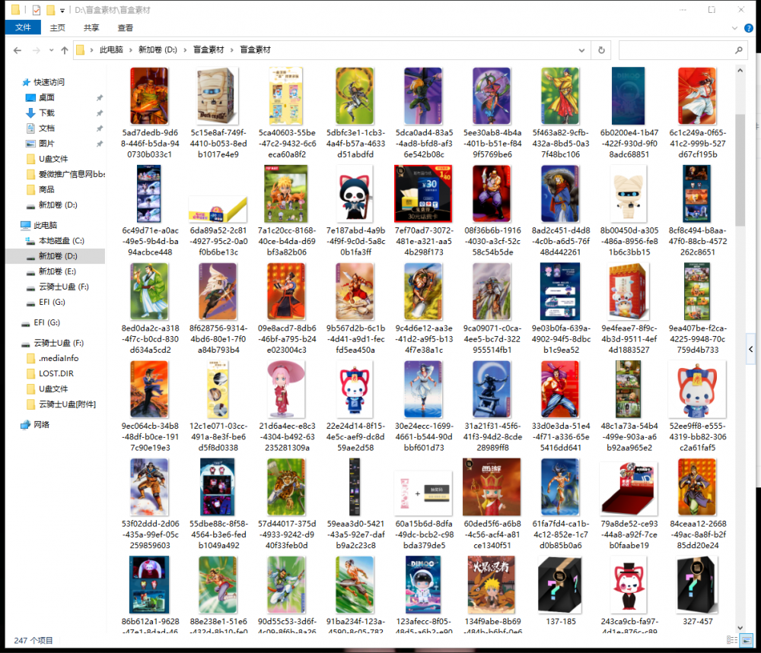Open 桌面 in the navigation pane
This screenshot has height=653, width=761.
pos(46,97)
